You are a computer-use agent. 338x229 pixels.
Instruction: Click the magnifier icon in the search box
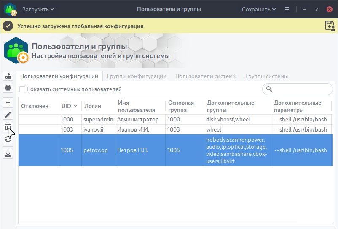click(269, 89)
